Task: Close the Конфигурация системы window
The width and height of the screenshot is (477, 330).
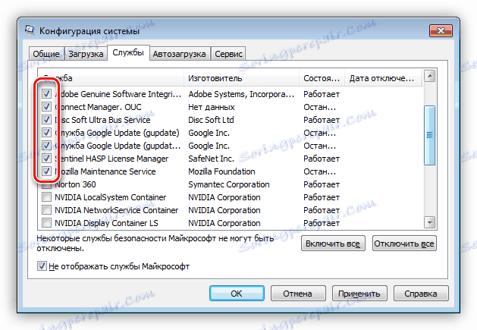Action: [x=441, y=31]
